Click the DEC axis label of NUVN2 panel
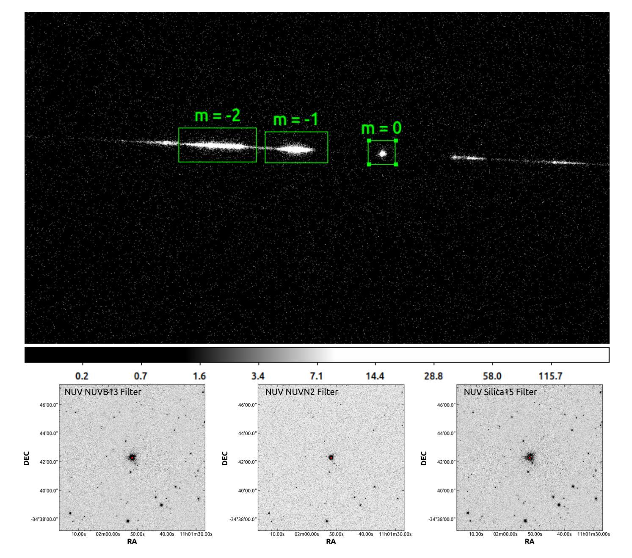The width and height of the screenshot is (632, 558). click(225, 458)
